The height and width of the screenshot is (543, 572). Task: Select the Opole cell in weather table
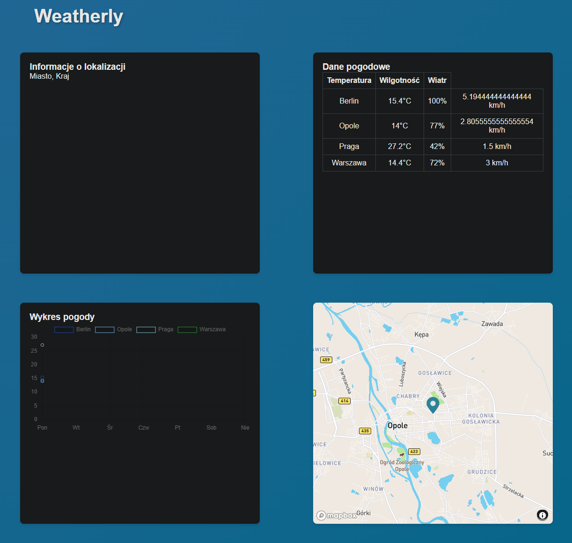349,126
